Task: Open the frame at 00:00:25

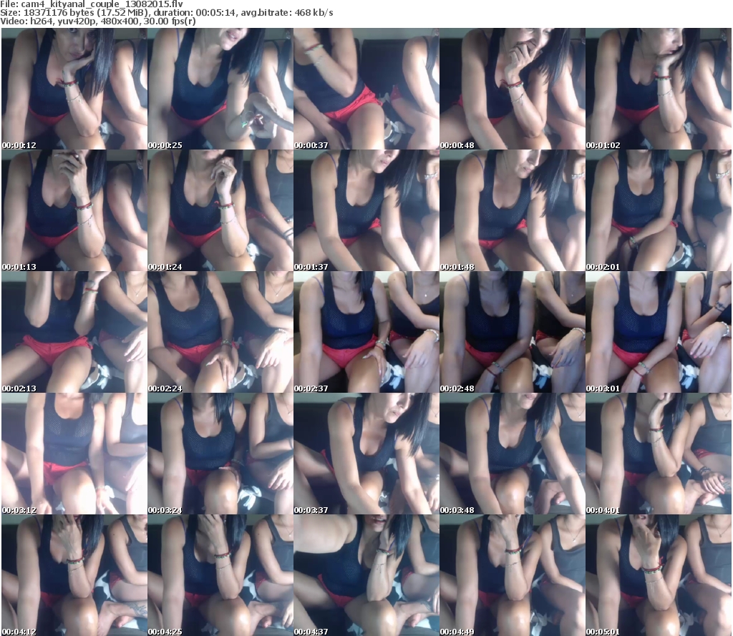Action: [220, 89]
